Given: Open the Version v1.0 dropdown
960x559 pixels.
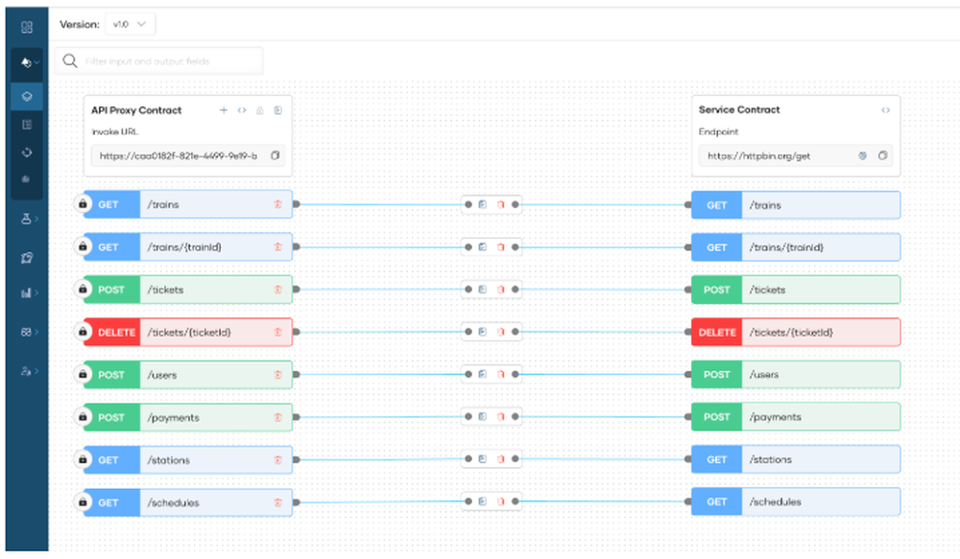Looking at the screenshot, I should click(x=130, y=24).
